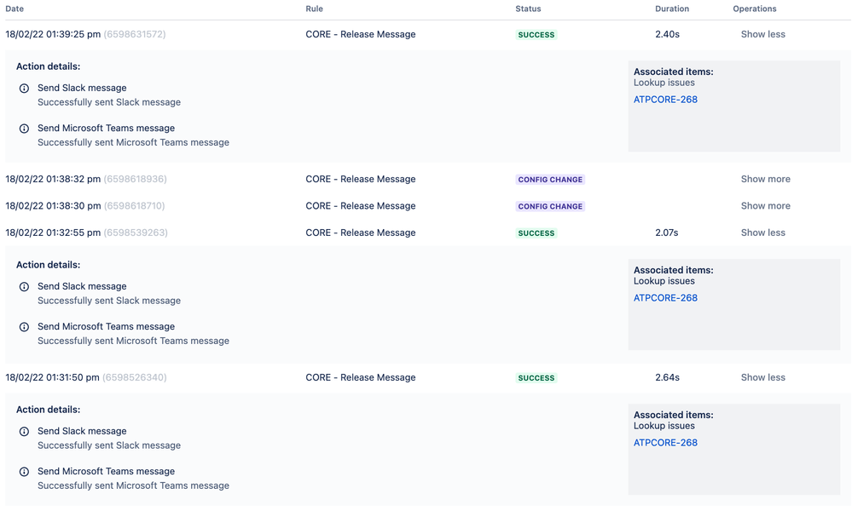Open ATPCORE-268 link in the 01:32:55 entry

[x=665, y=298]
